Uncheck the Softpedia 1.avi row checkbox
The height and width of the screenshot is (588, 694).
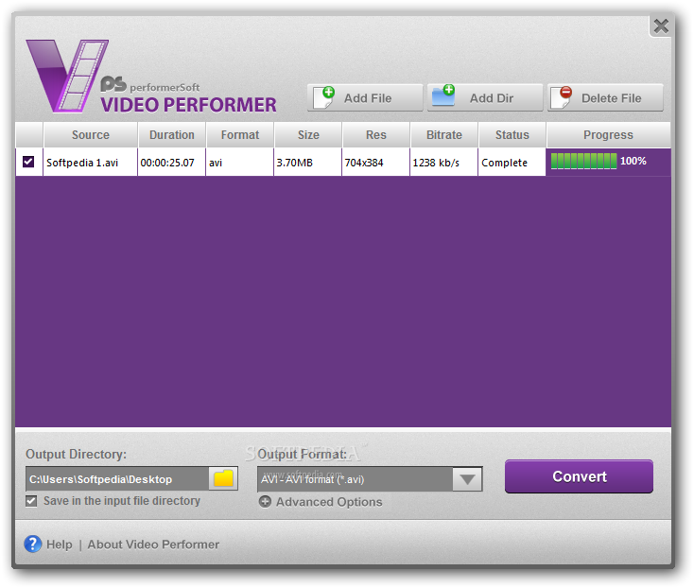pyautogui.click(x=28, y=162)
